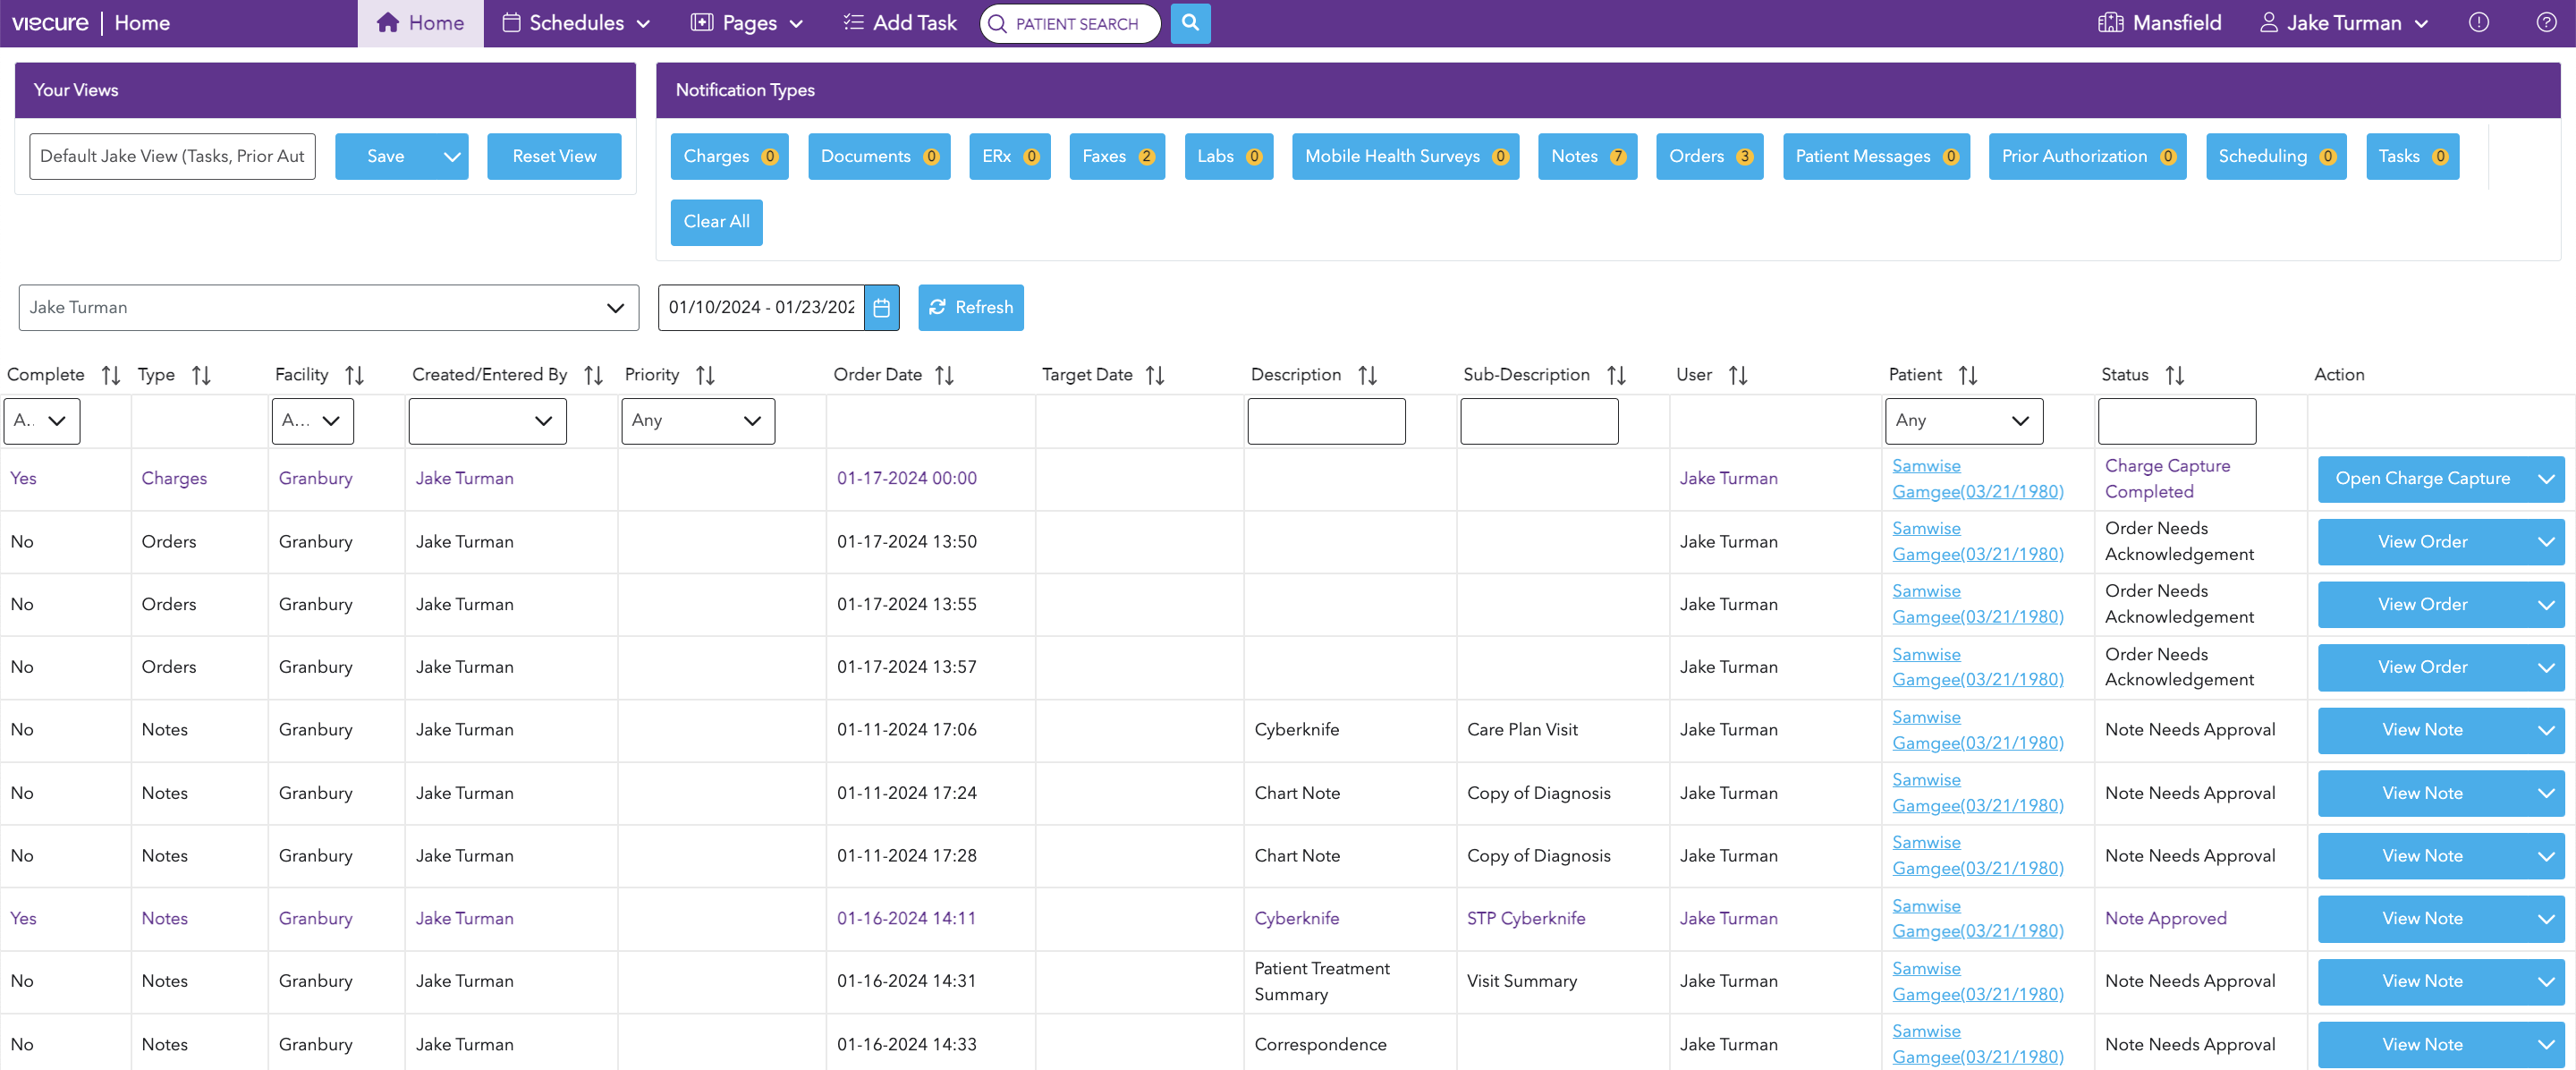The height and width of the screenshot is (1070, 2576).
Task: Click the Open Charge Capture button
Action: pyautogui.click(x=2422, y=479)
